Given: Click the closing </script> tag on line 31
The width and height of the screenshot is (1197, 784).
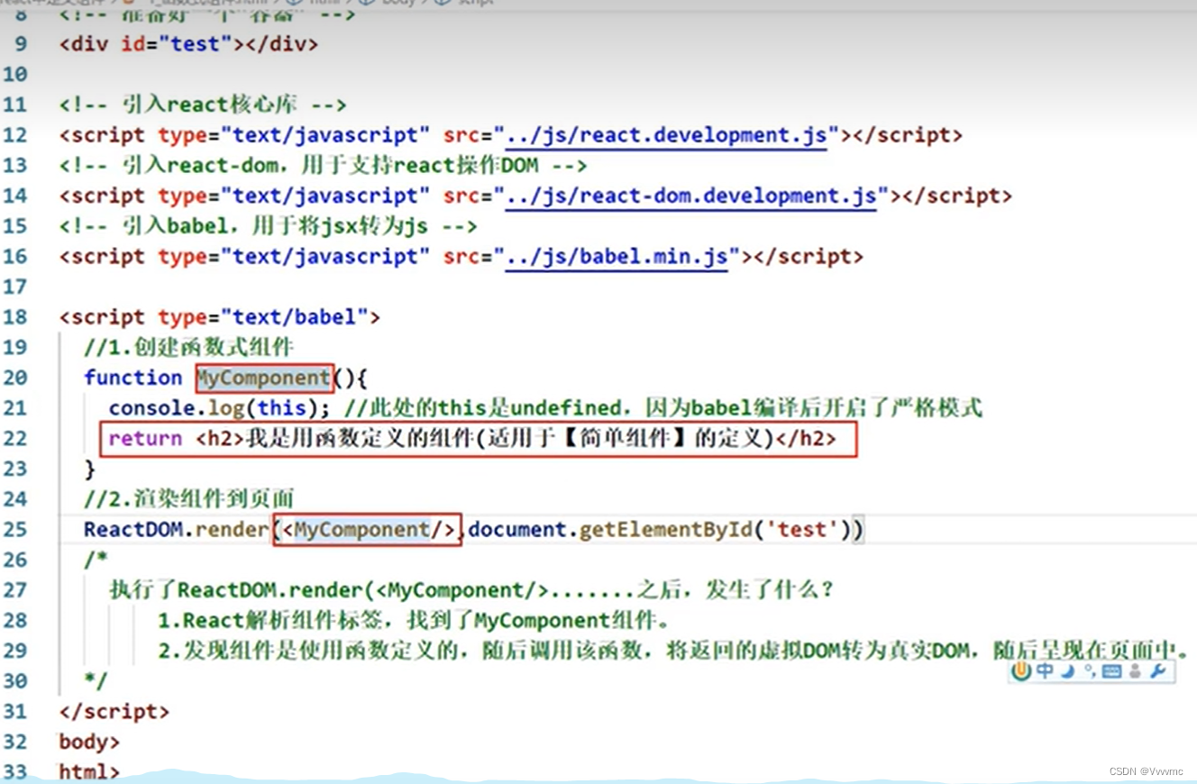Looking at the screenshot, I should (x=114, y=711).
